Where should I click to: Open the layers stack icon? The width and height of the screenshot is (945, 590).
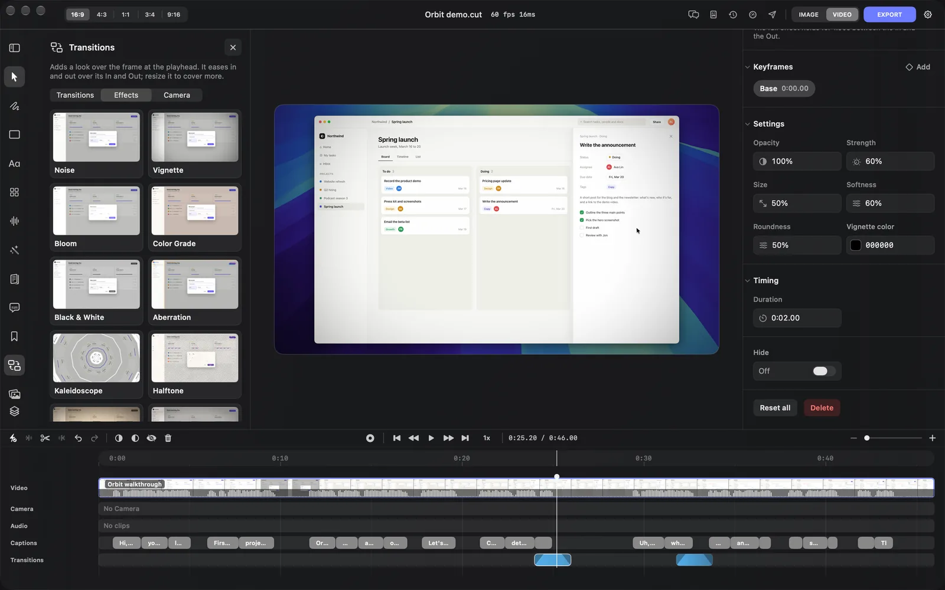click(x=14, y=411)
